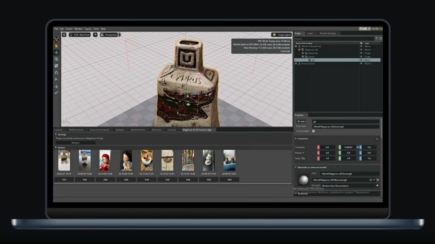This screenshot has width=435, height=244.
Task: Click the Refresh button under Settings
Action: [75, 143]
